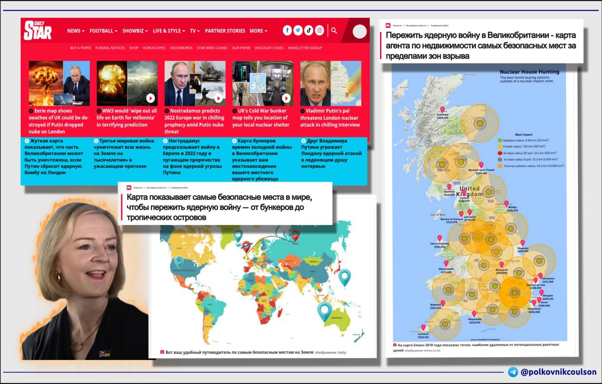Viewport: 602px width, 384px height.
Task: Click the Isle of Anglesey map pin
Action: [x=440, y=238]
